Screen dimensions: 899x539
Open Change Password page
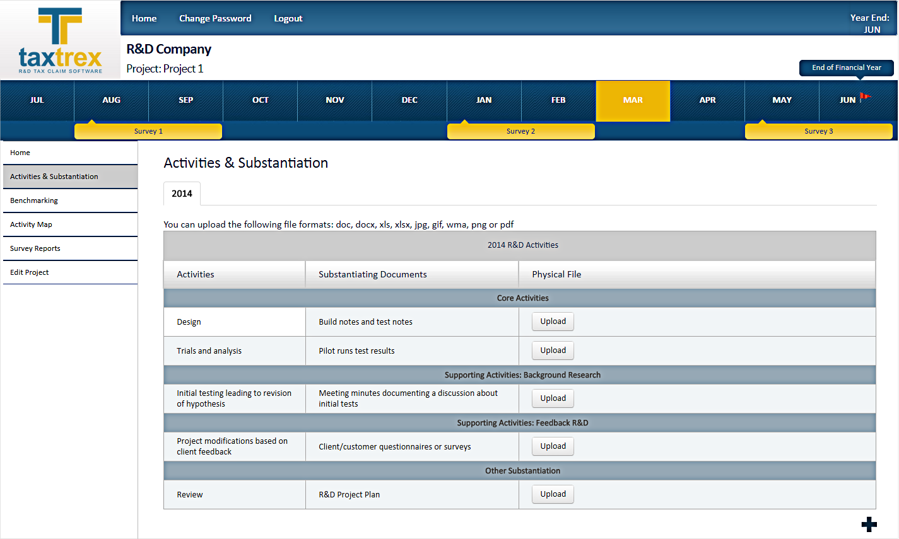(215, 18)
